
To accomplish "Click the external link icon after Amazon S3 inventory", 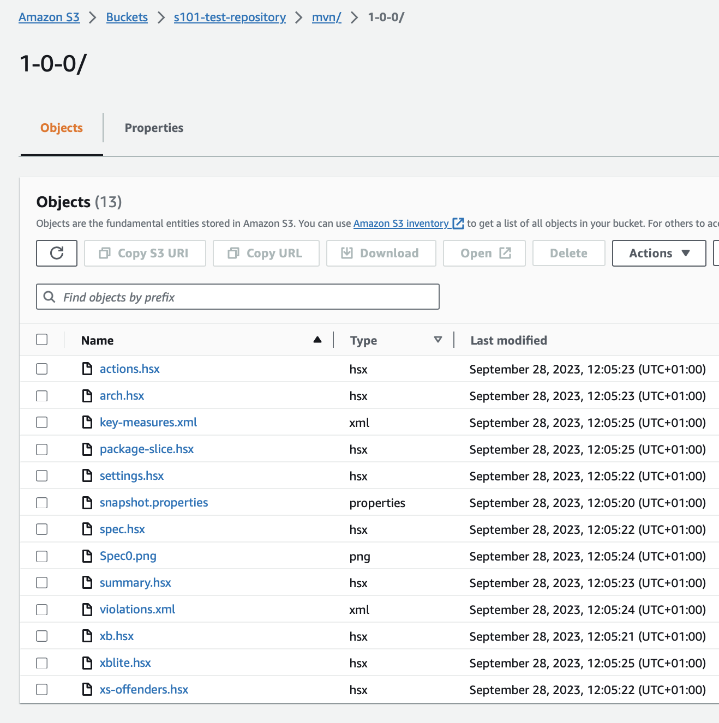I will coord(458,224).
